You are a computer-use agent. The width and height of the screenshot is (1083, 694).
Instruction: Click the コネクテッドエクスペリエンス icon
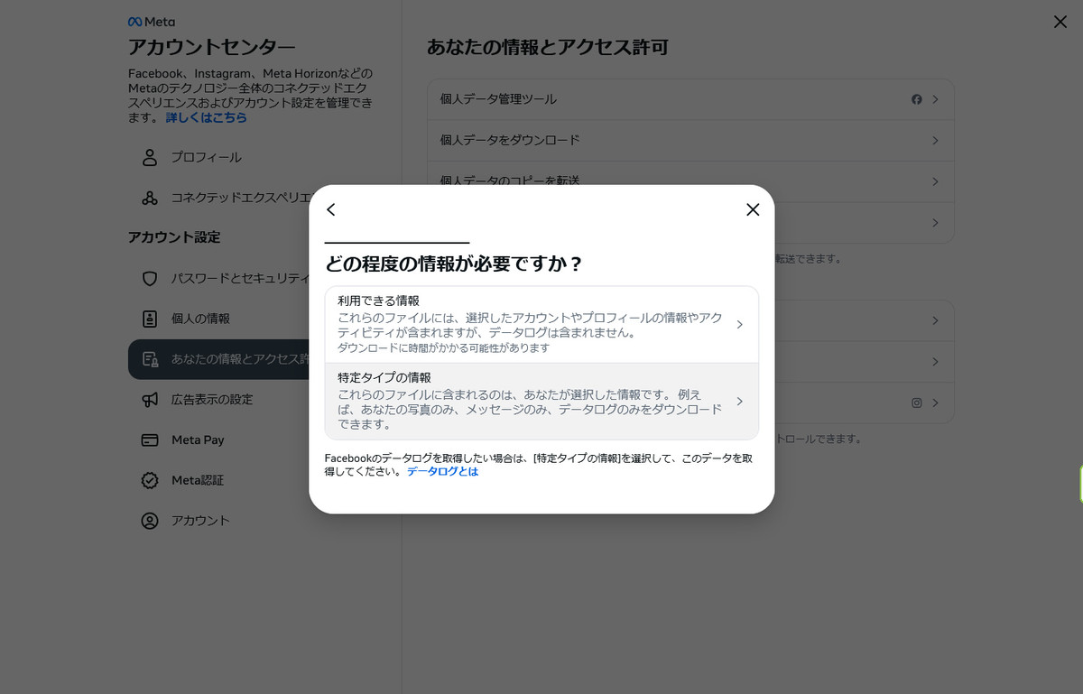[x=150, y=198]
